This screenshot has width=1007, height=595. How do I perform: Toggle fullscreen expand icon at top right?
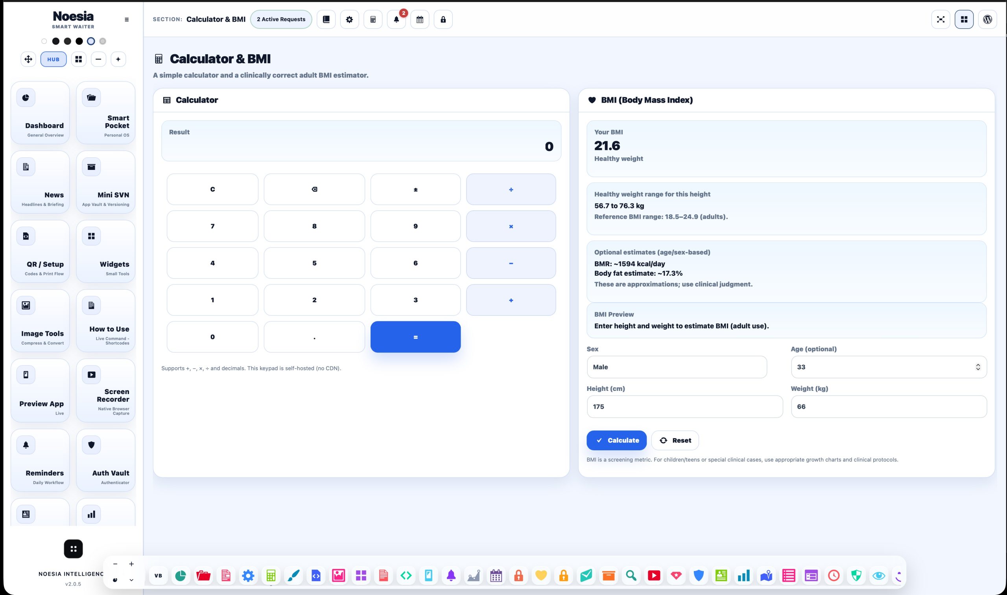point(941,19)
